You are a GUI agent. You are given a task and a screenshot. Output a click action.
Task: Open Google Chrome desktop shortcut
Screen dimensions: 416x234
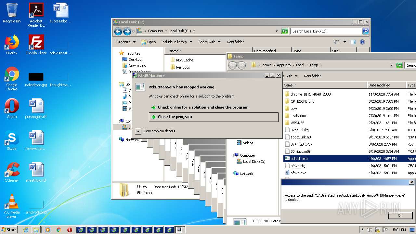12,79
